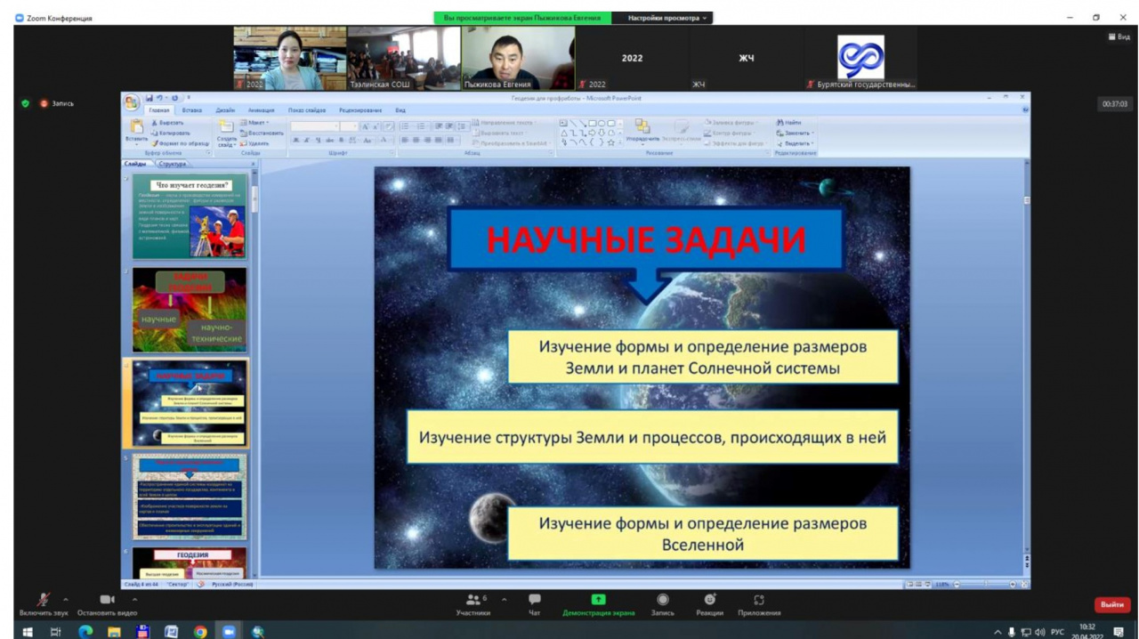Select the 'Что изучает геодезия?' slide thumbnail
This screenshot has width=1139, height=639.
[x=190, y=216]
